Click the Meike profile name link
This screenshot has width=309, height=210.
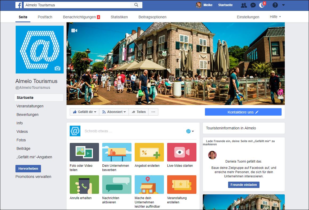pos(208,5)
